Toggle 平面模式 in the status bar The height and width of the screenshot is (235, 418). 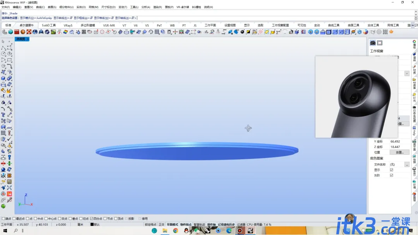[172, 225]
